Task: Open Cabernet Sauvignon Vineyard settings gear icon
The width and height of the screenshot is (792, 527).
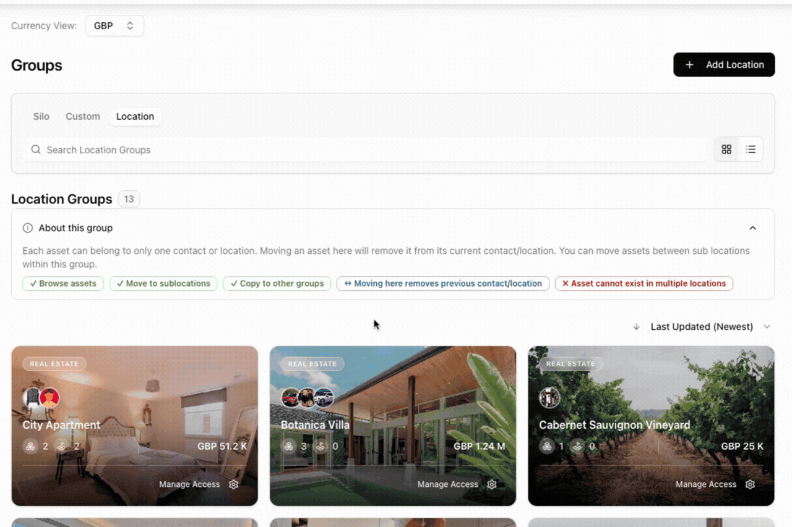Action: coord(750,484)
